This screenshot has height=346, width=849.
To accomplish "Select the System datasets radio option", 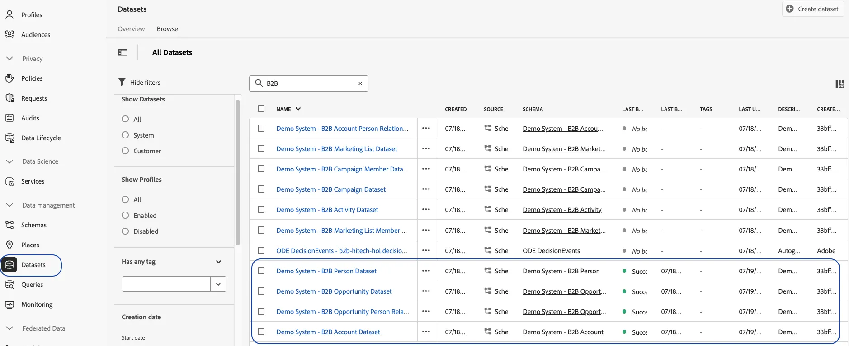I will pos(125,135).
